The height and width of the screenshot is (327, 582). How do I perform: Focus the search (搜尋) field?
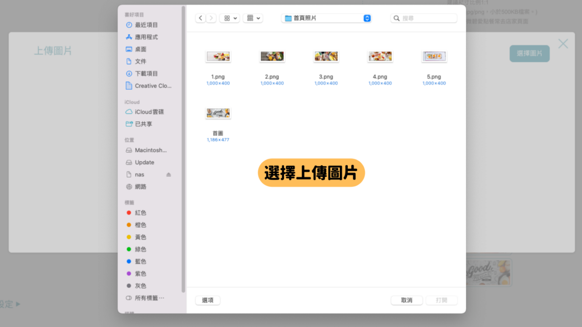pyautogui.click(x=424, y=18)
